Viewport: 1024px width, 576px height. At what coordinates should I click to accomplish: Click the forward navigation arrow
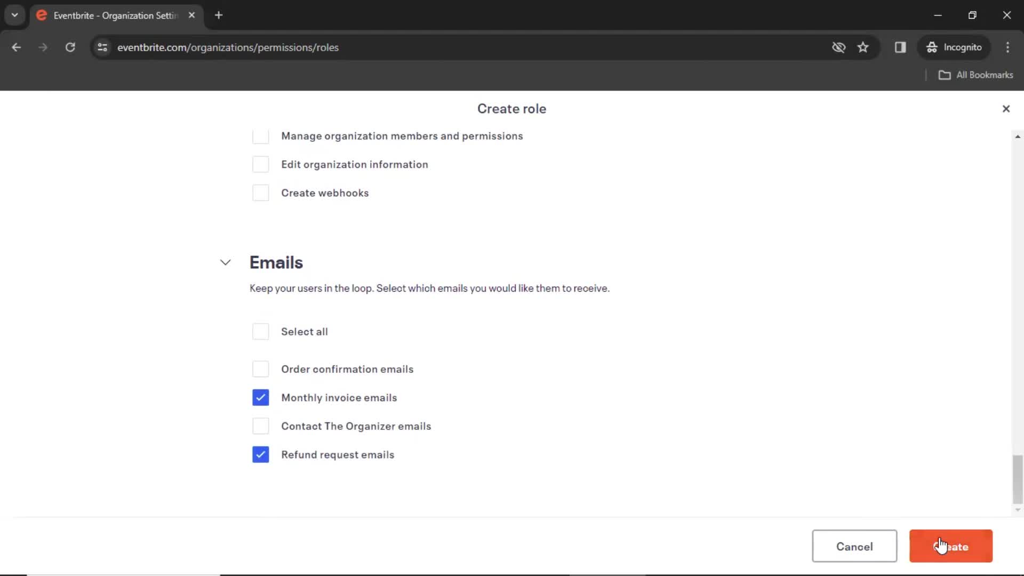43,47
